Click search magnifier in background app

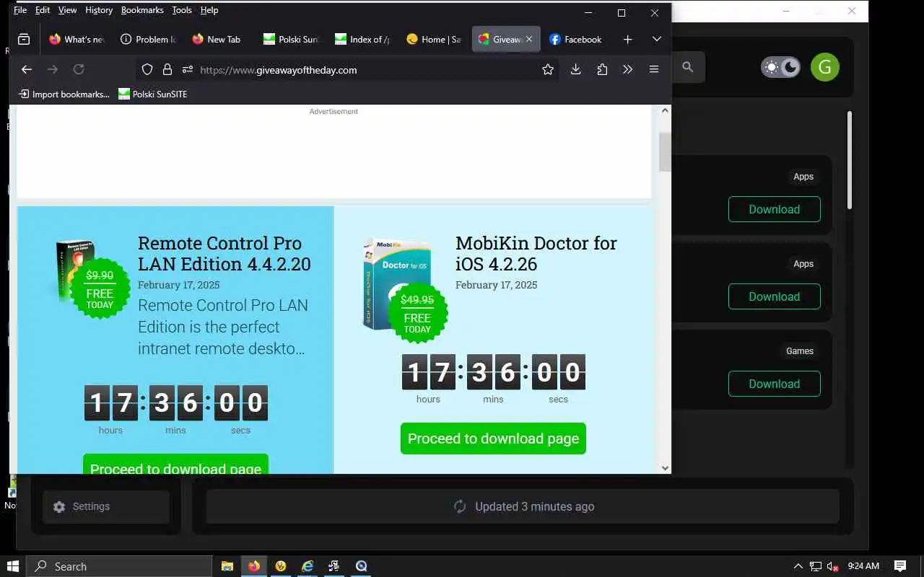pos(688,67)
